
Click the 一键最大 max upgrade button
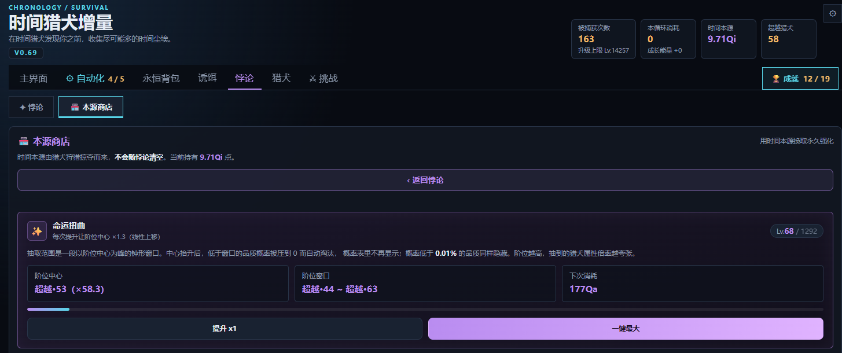point(626,329)
